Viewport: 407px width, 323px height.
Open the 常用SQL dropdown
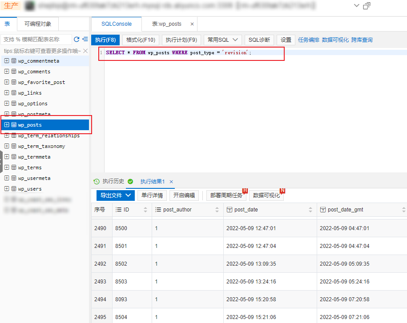coord(222,40)
